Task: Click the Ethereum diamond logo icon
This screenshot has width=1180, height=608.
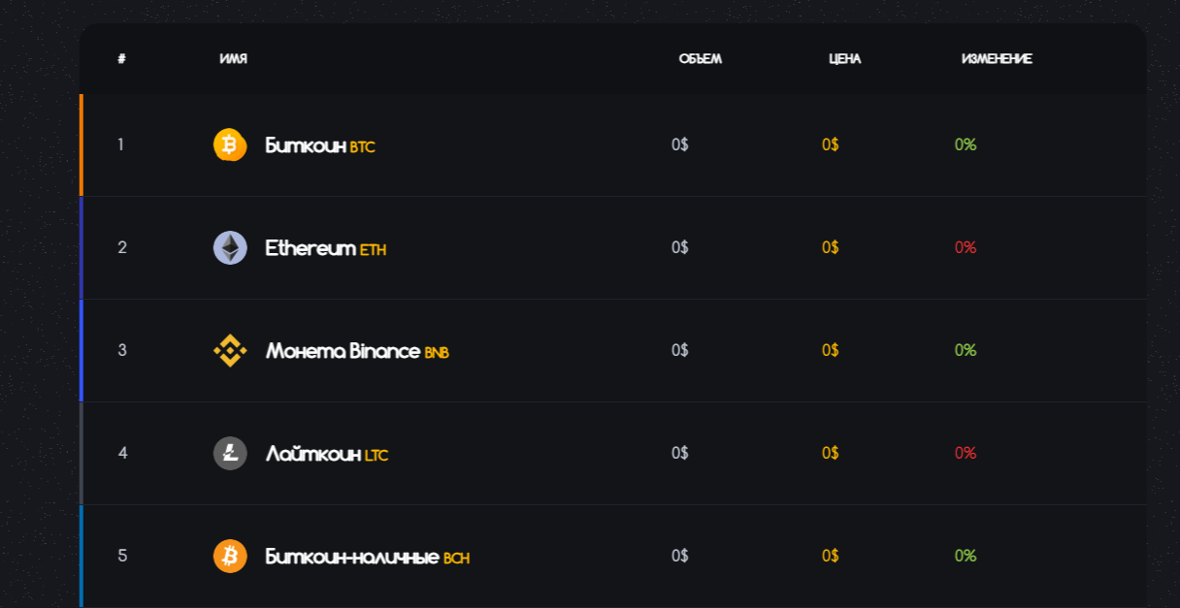Action: (x=230, y=247)
